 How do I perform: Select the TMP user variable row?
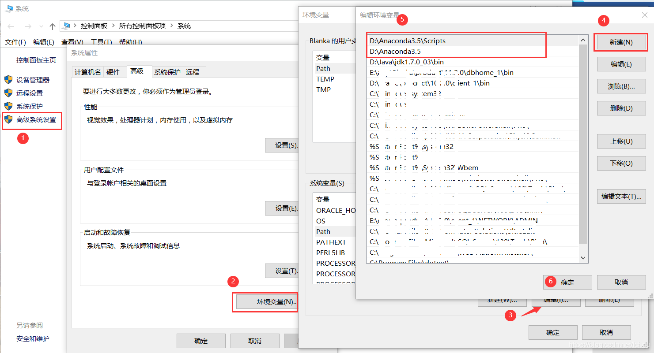tap(335, 89)
